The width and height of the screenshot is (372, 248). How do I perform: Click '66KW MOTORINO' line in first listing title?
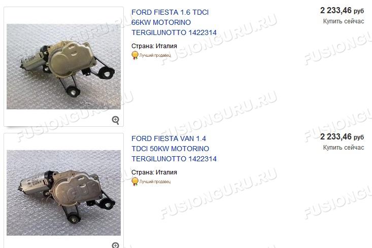click(161, 22)
